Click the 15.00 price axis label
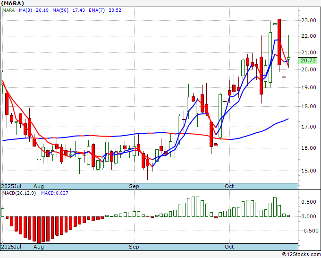The image size is (321, 258). tap(309, 171)
